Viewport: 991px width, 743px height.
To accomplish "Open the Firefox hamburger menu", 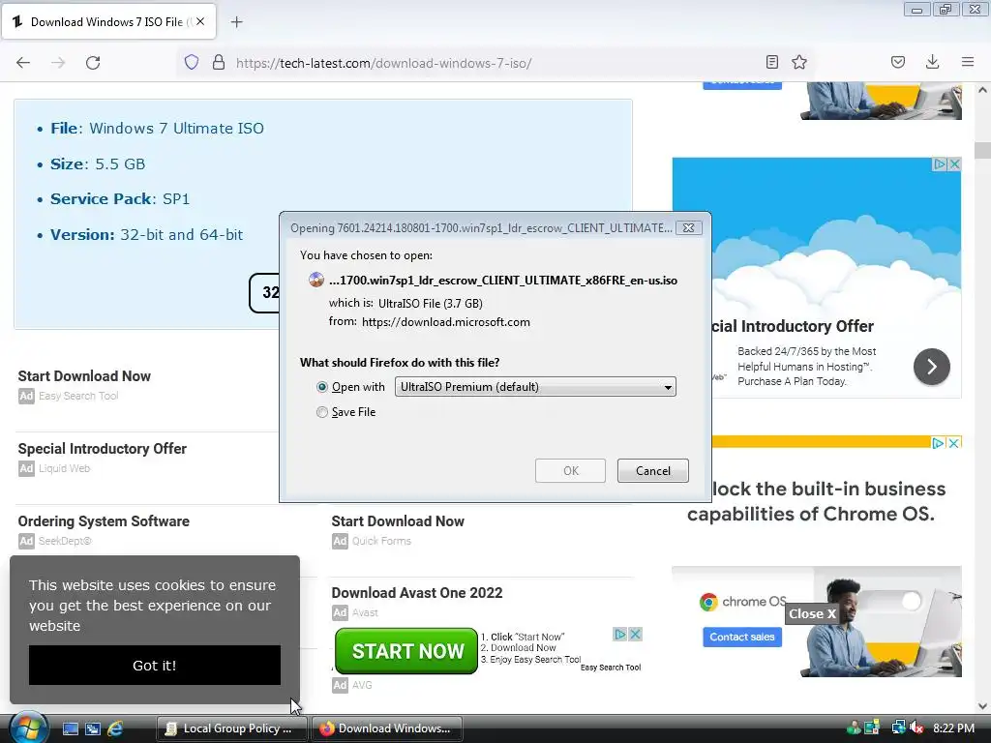I will (968, 62).
